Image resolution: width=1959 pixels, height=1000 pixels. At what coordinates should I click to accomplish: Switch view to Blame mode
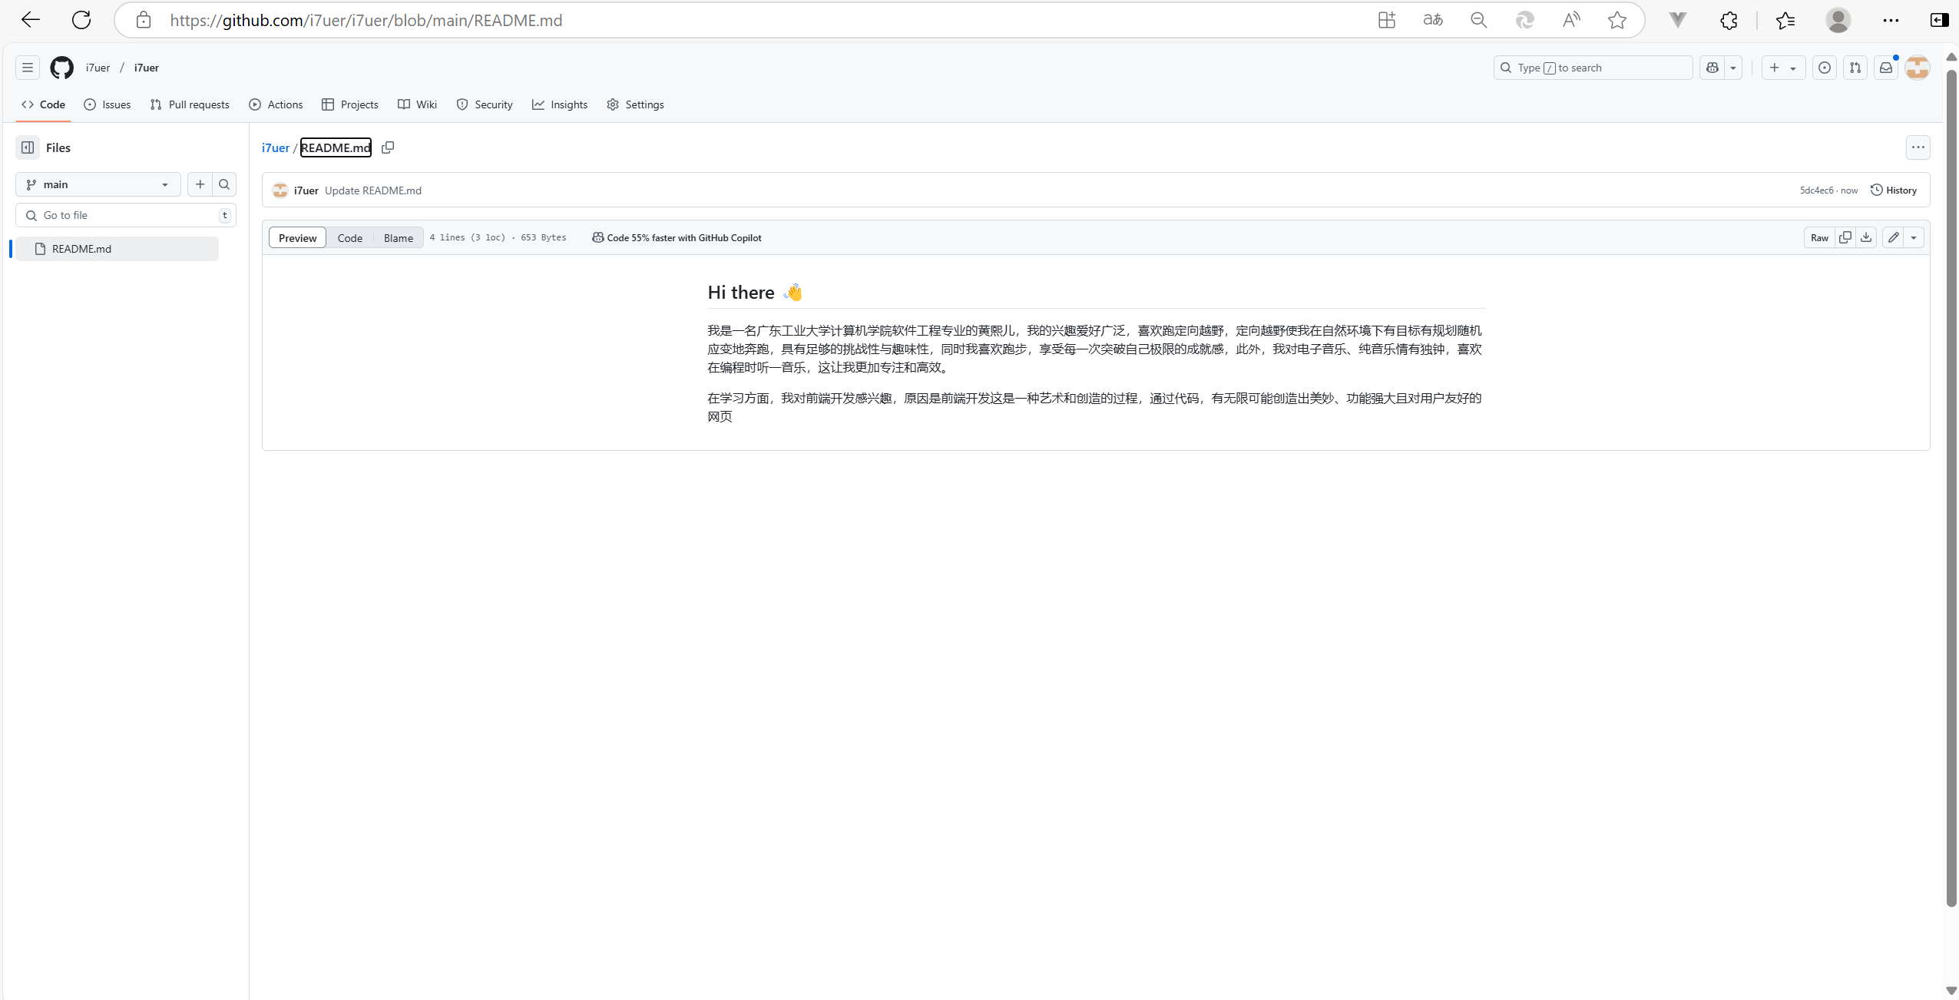click(398, 238)
